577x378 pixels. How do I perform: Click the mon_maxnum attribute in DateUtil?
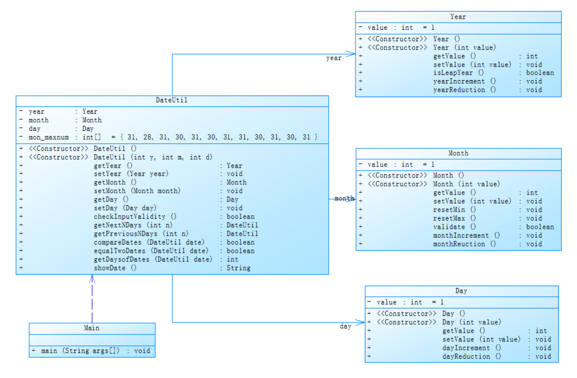[x=168, y=137]
